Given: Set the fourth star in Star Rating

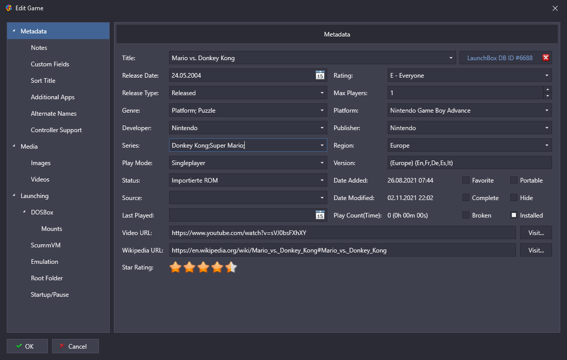Looking at the screenshot, I should [217, 267].
